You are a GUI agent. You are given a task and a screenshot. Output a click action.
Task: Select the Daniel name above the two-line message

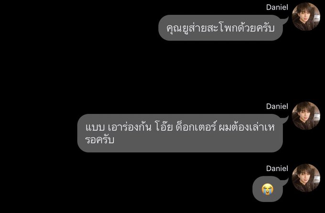(x=277, y=106)
